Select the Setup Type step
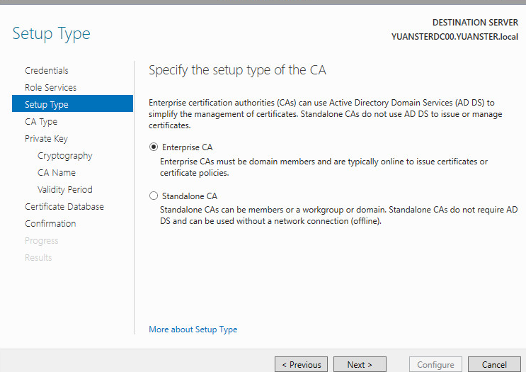The image size is (526, 372). click(x=72, y=104)
